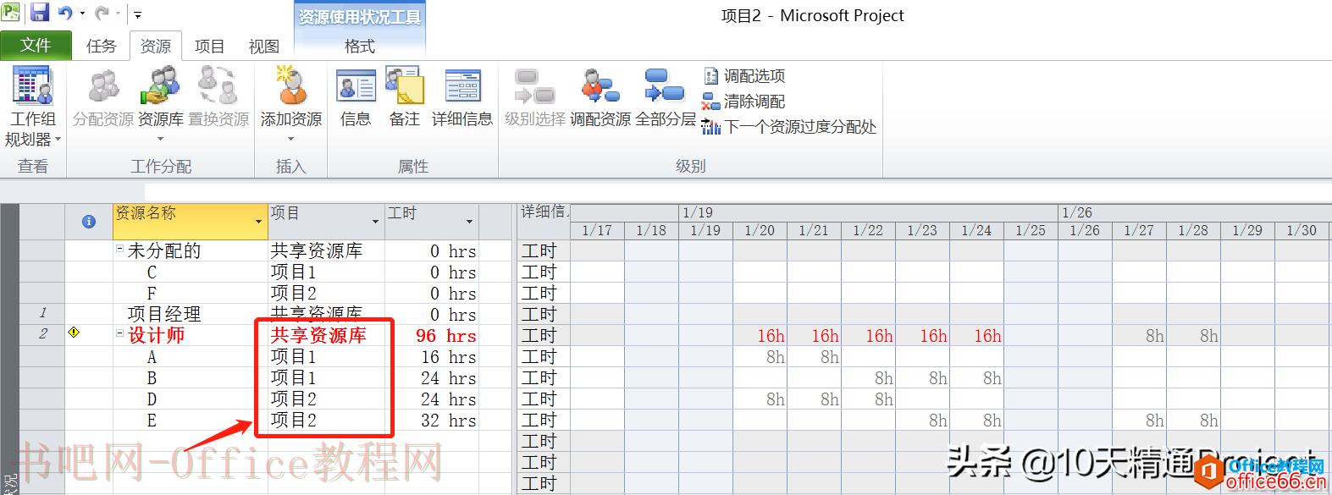Switch to the Task (任务) tab

102,46
